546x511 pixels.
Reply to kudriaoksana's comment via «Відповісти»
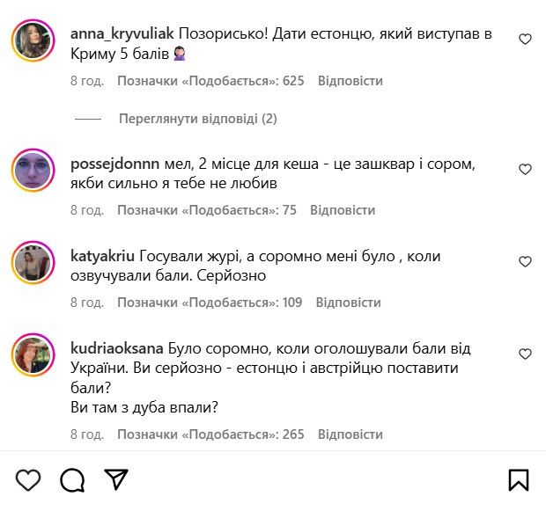click(350, 434)
